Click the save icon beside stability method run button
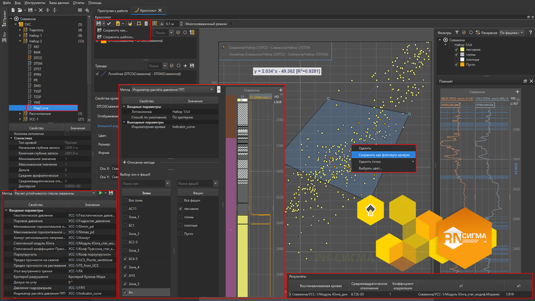The image size is (535, 301). tap(111, 193)
